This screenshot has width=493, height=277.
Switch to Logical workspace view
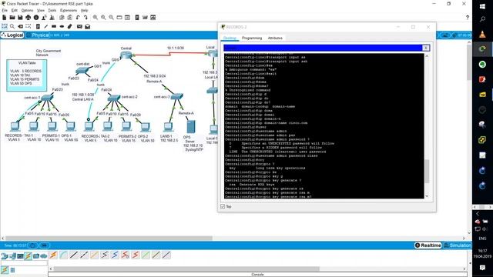click(12, 35)
